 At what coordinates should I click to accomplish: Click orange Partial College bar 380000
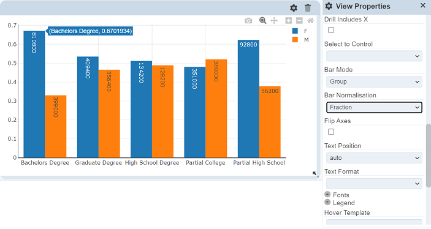[x=216, y=108]
